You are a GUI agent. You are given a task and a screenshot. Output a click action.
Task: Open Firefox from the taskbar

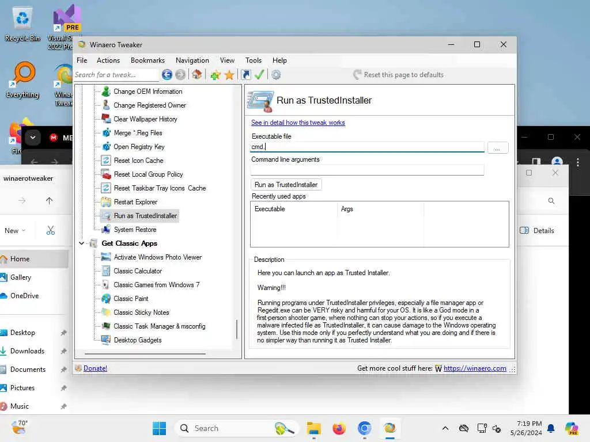click(x=339, y=428)
